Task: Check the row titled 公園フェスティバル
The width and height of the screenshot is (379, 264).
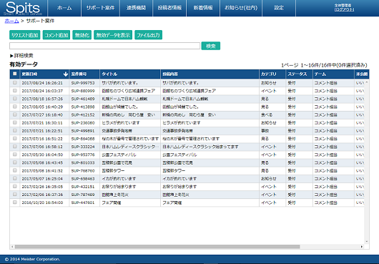Action: coord(15,155)
